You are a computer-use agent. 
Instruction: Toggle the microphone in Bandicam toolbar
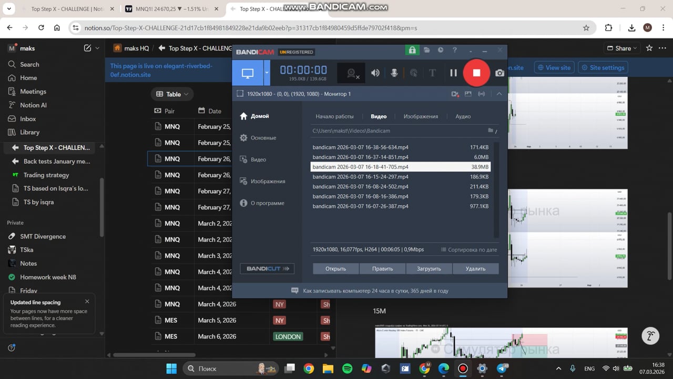394,73
